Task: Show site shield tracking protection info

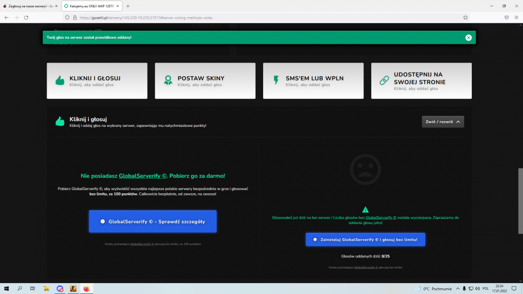Action: pyautogui.click(x=67, y=18)
